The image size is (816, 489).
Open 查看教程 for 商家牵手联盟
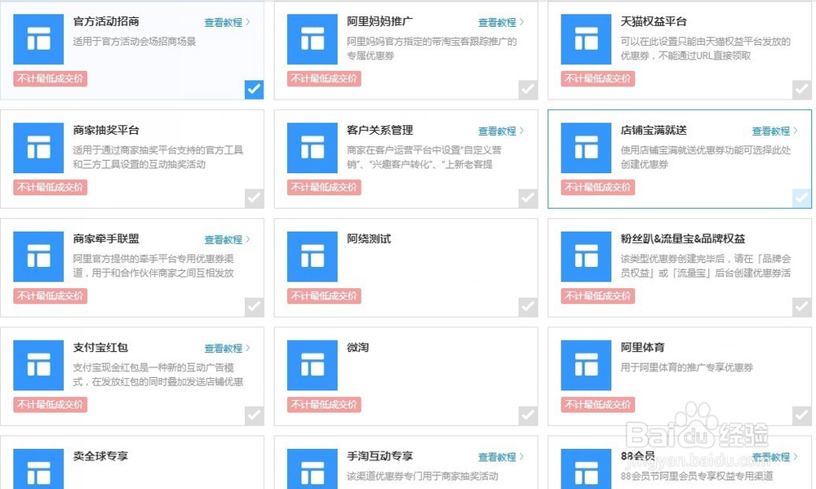(227, 239)
